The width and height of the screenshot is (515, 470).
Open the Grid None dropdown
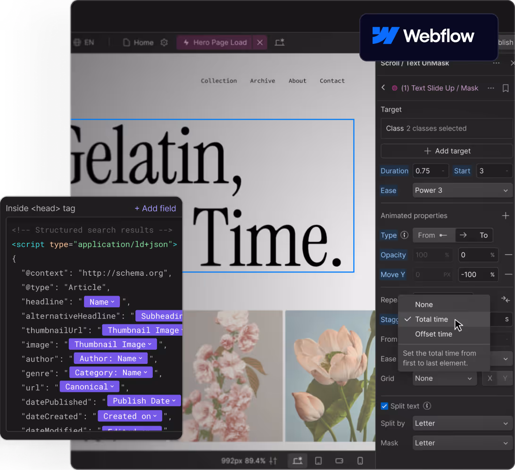444,379
